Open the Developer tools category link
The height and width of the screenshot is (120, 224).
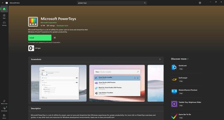pos(62,26)
